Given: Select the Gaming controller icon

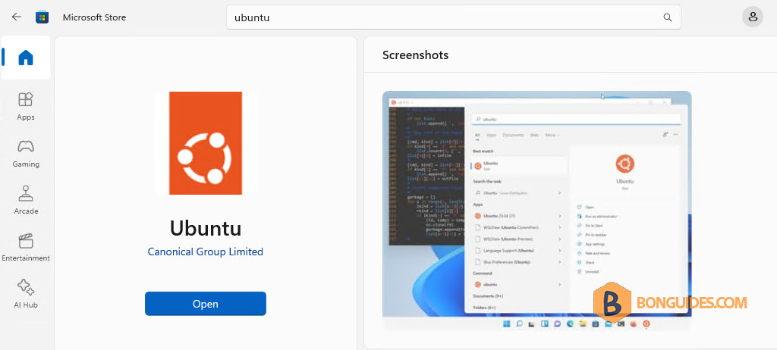Looking at the screenshot, I should 26,146.
